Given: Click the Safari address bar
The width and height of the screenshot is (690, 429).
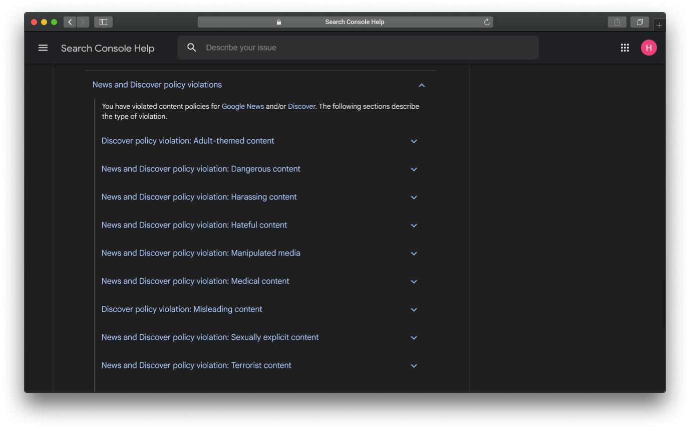Looking at the screenshot, I should click(346, 22).
